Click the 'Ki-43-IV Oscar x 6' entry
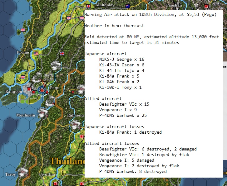 tap(122, 65)
